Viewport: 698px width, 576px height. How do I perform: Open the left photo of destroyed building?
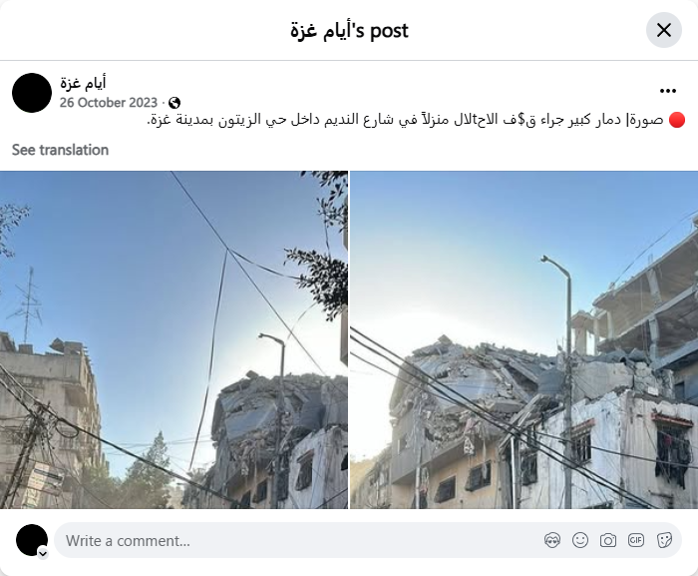click(x=174, y=339)
